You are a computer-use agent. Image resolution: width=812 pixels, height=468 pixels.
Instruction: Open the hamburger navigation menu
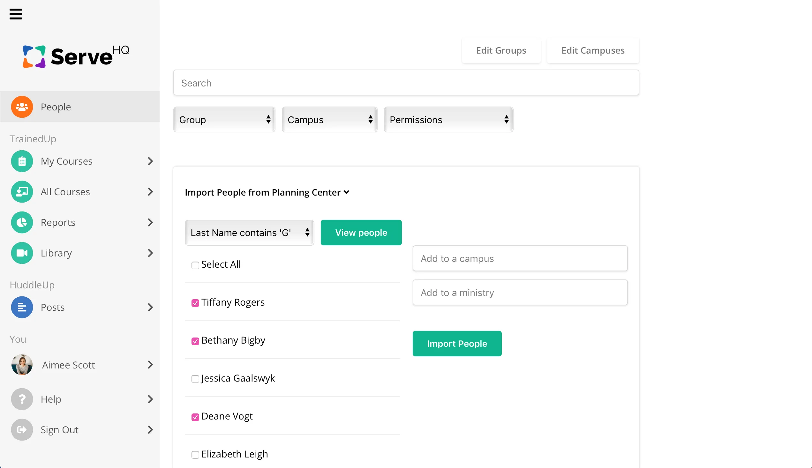(16, 14)
